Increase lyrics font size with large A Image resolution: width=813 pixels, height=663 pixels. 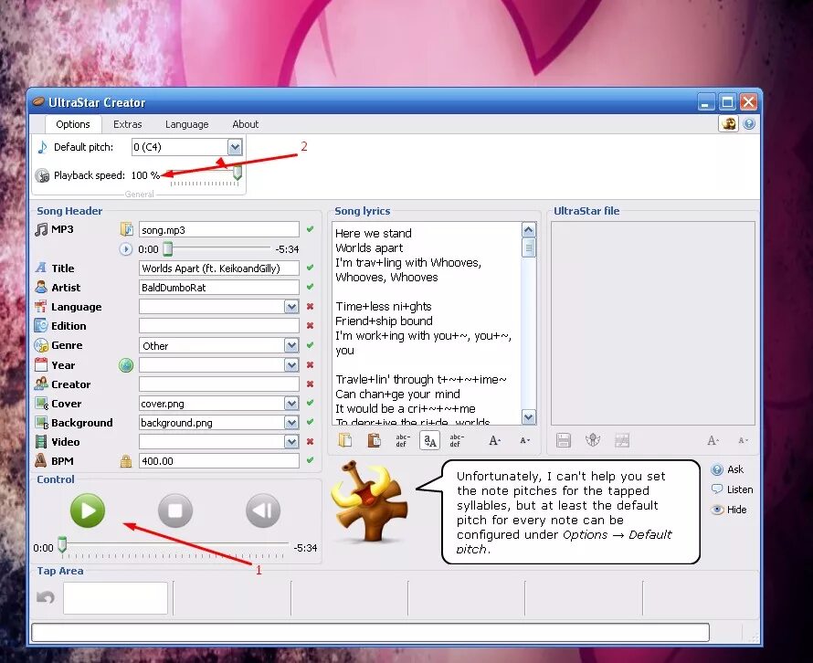(494, 440)
